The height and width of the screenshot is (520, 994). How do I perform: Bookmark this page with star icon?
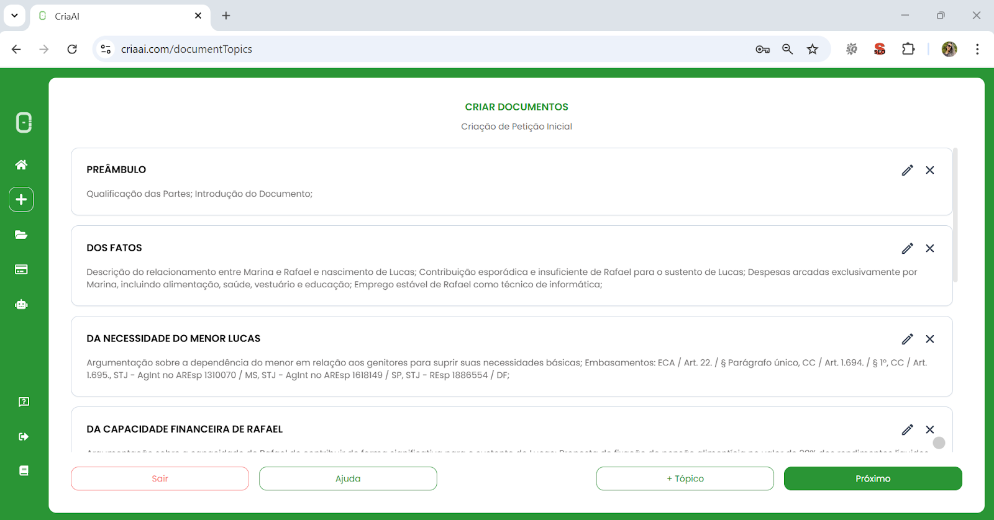tap(812, 49)
